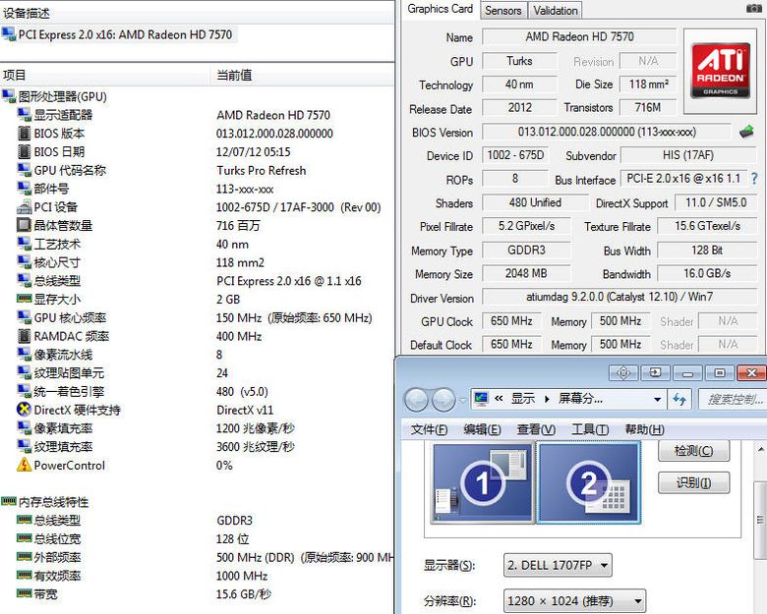This screenshot has width=767, height=614.
Task: Open the address bar history dropdown arrow
Action: pos(658,400)
